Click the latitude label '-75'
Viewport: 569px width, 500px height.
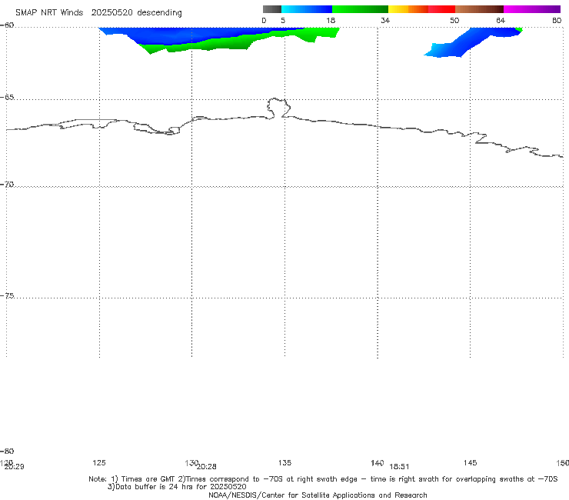(x=7, y=295)
